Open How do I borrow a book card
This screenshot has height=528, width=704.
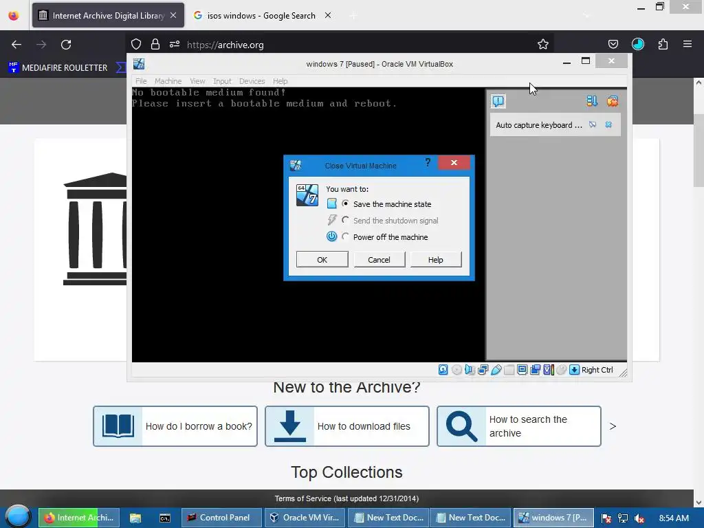[x=175, y=426]
